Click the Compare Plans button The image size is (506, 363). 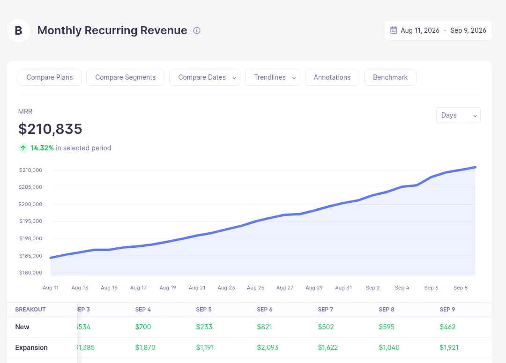coord(50,77)
